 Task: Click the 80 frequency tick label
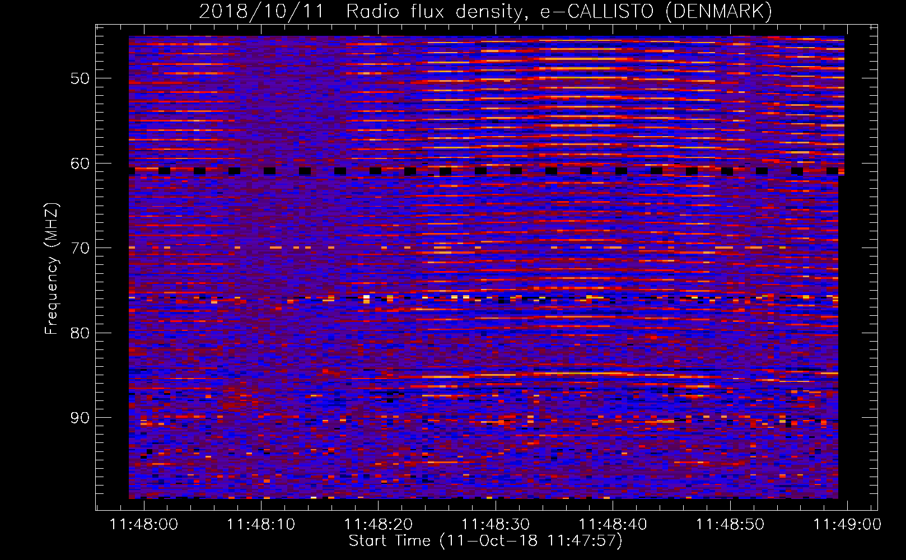click(80, 333)
